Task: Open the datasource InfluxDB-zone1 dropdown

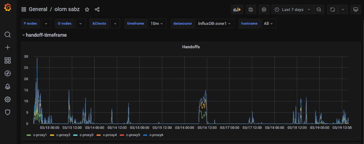Action: 215,23
